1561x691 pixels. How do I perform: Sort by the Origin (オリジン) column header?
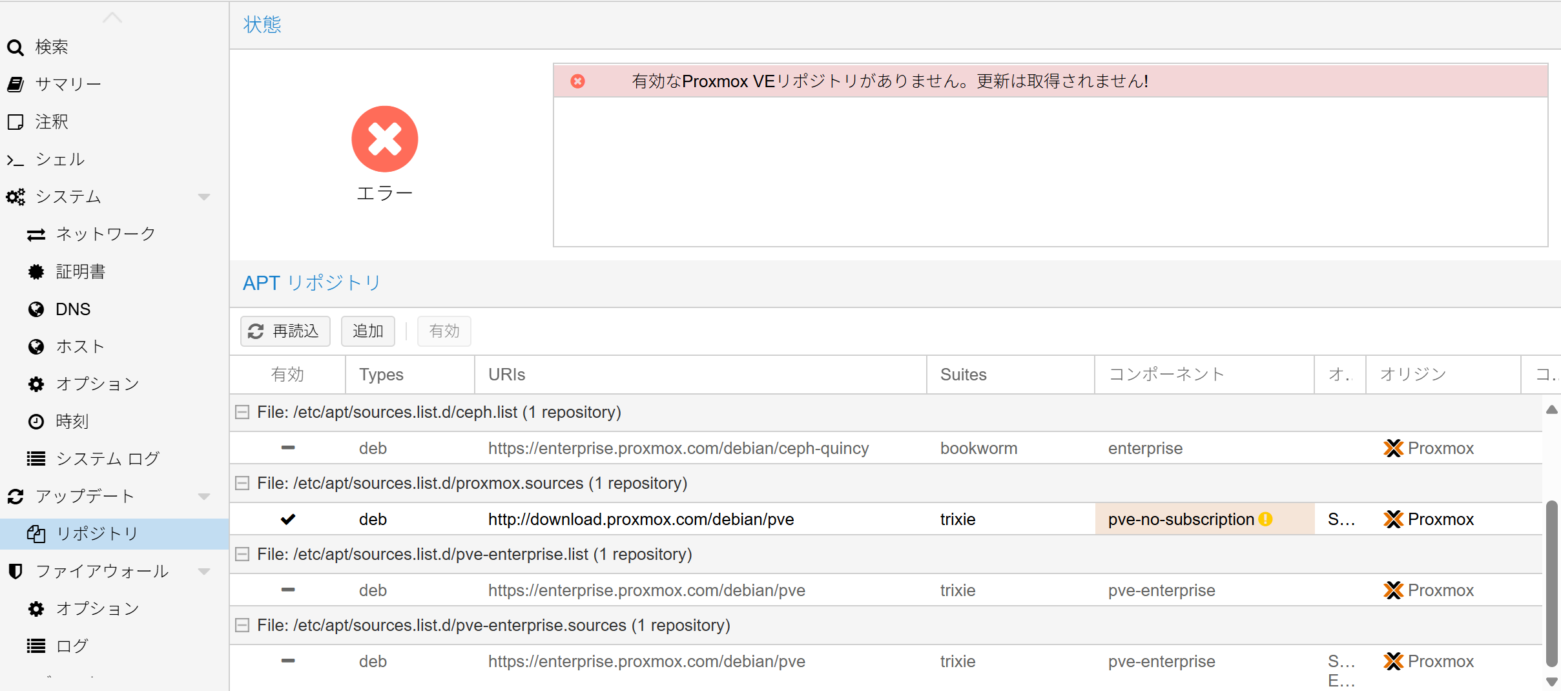pos(1443,375)
